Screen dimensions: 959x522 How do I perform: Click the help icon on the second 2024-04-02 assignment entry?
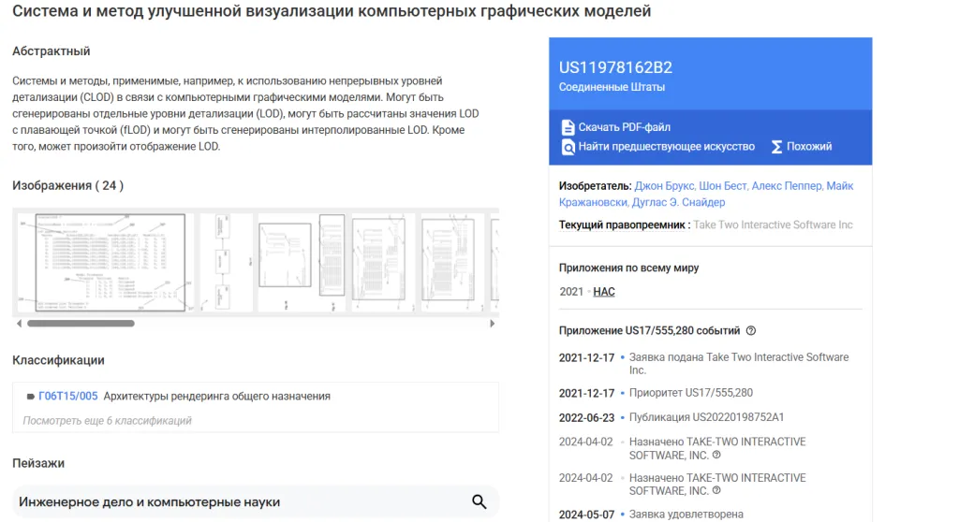[716, 491]
